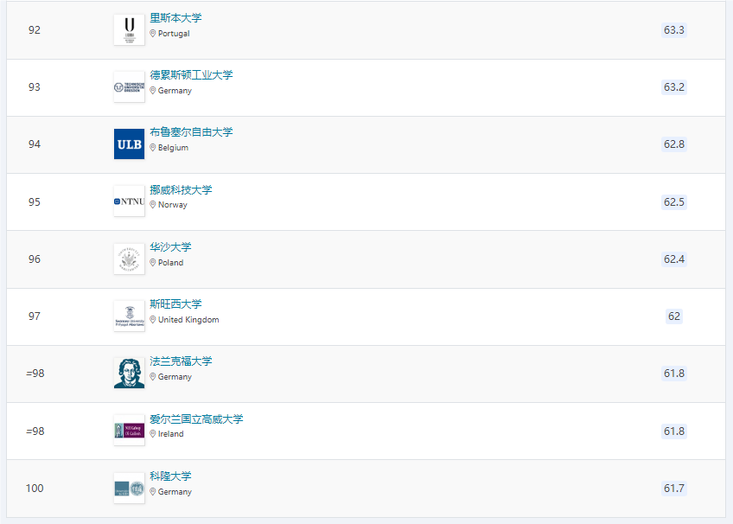This screenshot has width=733, height=524.
Task: Click the Swansea University logo
Action: (x=129, y=316)
